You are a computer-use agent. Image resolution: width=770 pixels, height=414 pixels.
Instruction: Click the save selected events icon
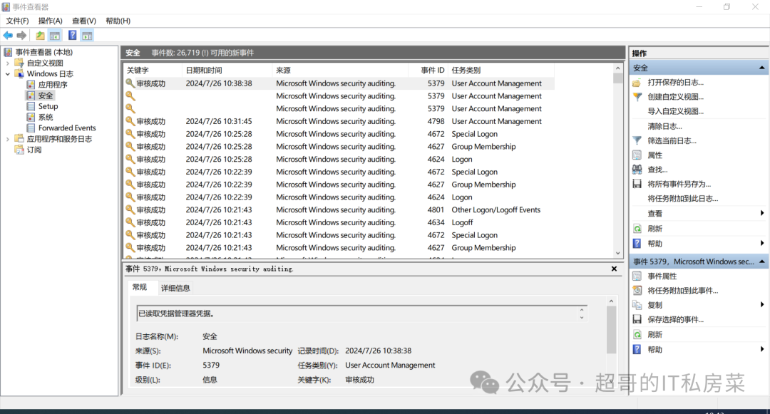click(637, 319)
